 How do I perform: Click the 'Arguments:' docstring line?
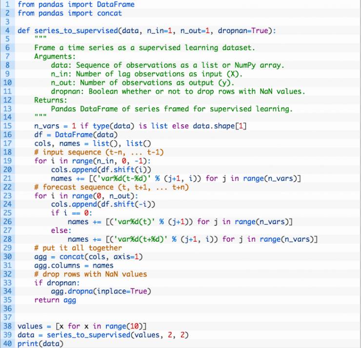click(55, 57)
